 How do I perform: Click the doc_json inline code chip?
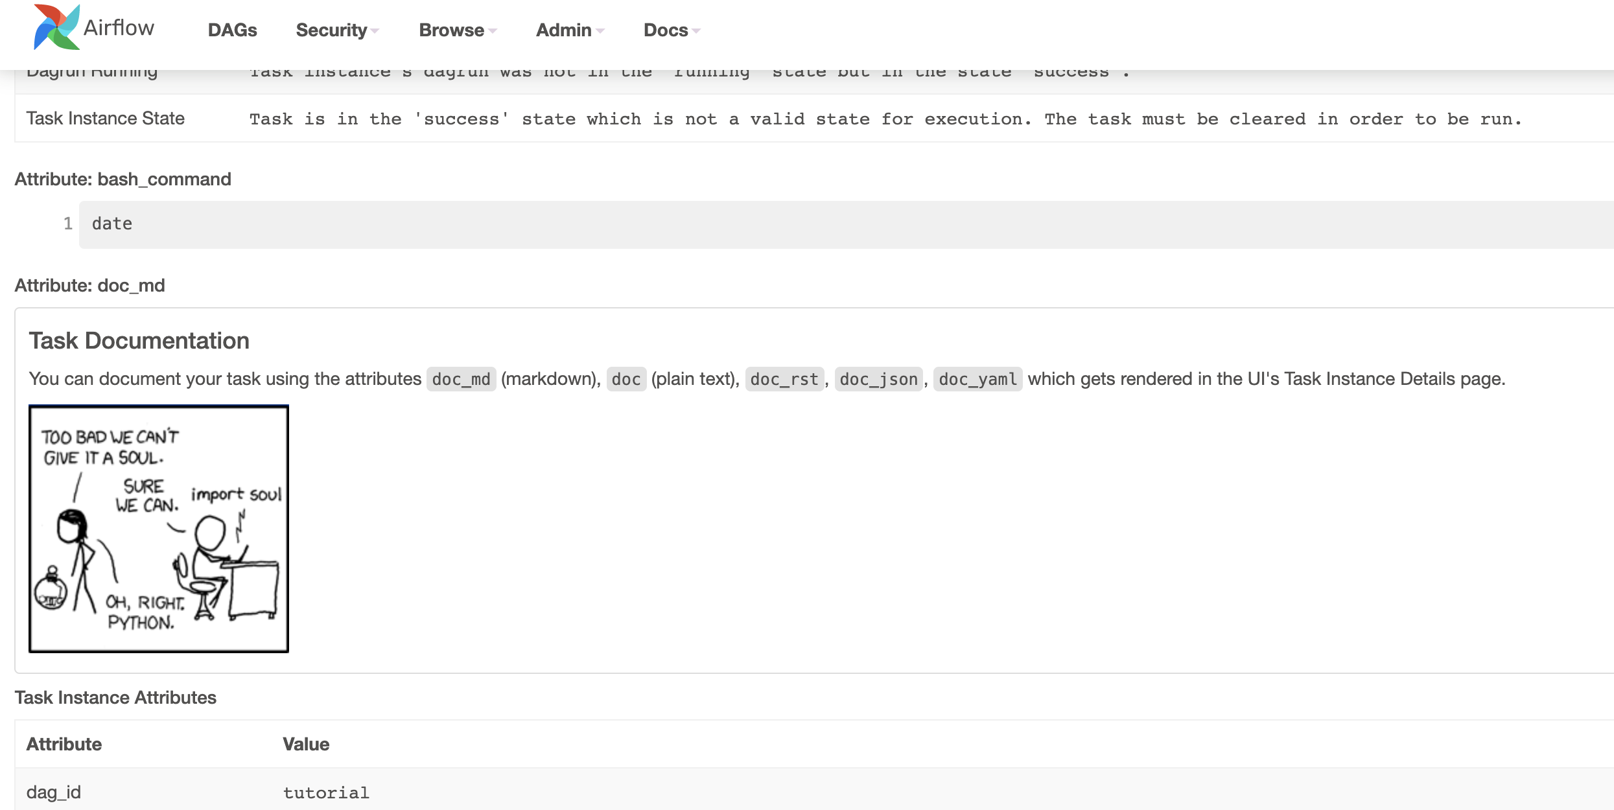[878, 379]
